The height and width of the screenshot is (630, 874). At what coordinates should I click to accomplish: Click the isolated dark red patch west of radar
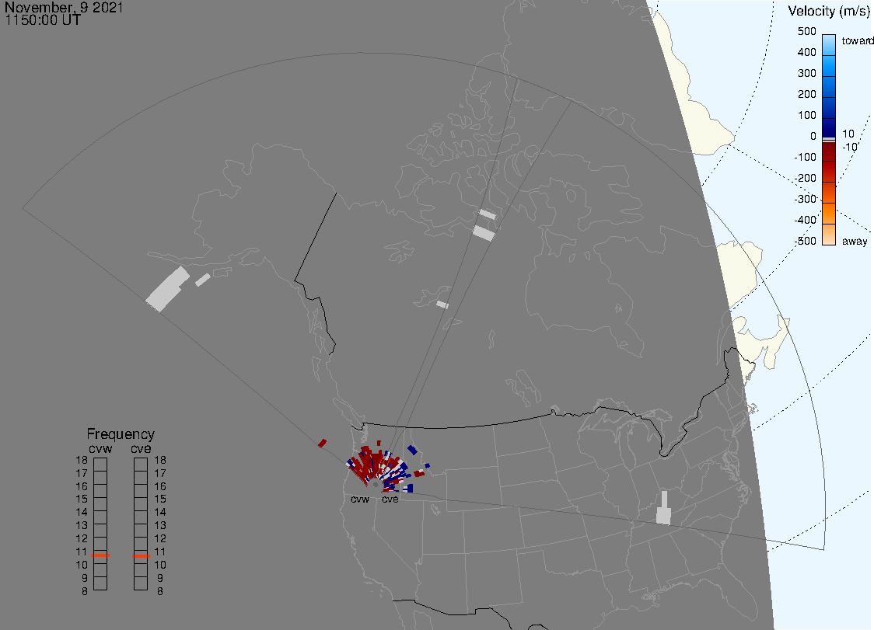pos(322,444)
